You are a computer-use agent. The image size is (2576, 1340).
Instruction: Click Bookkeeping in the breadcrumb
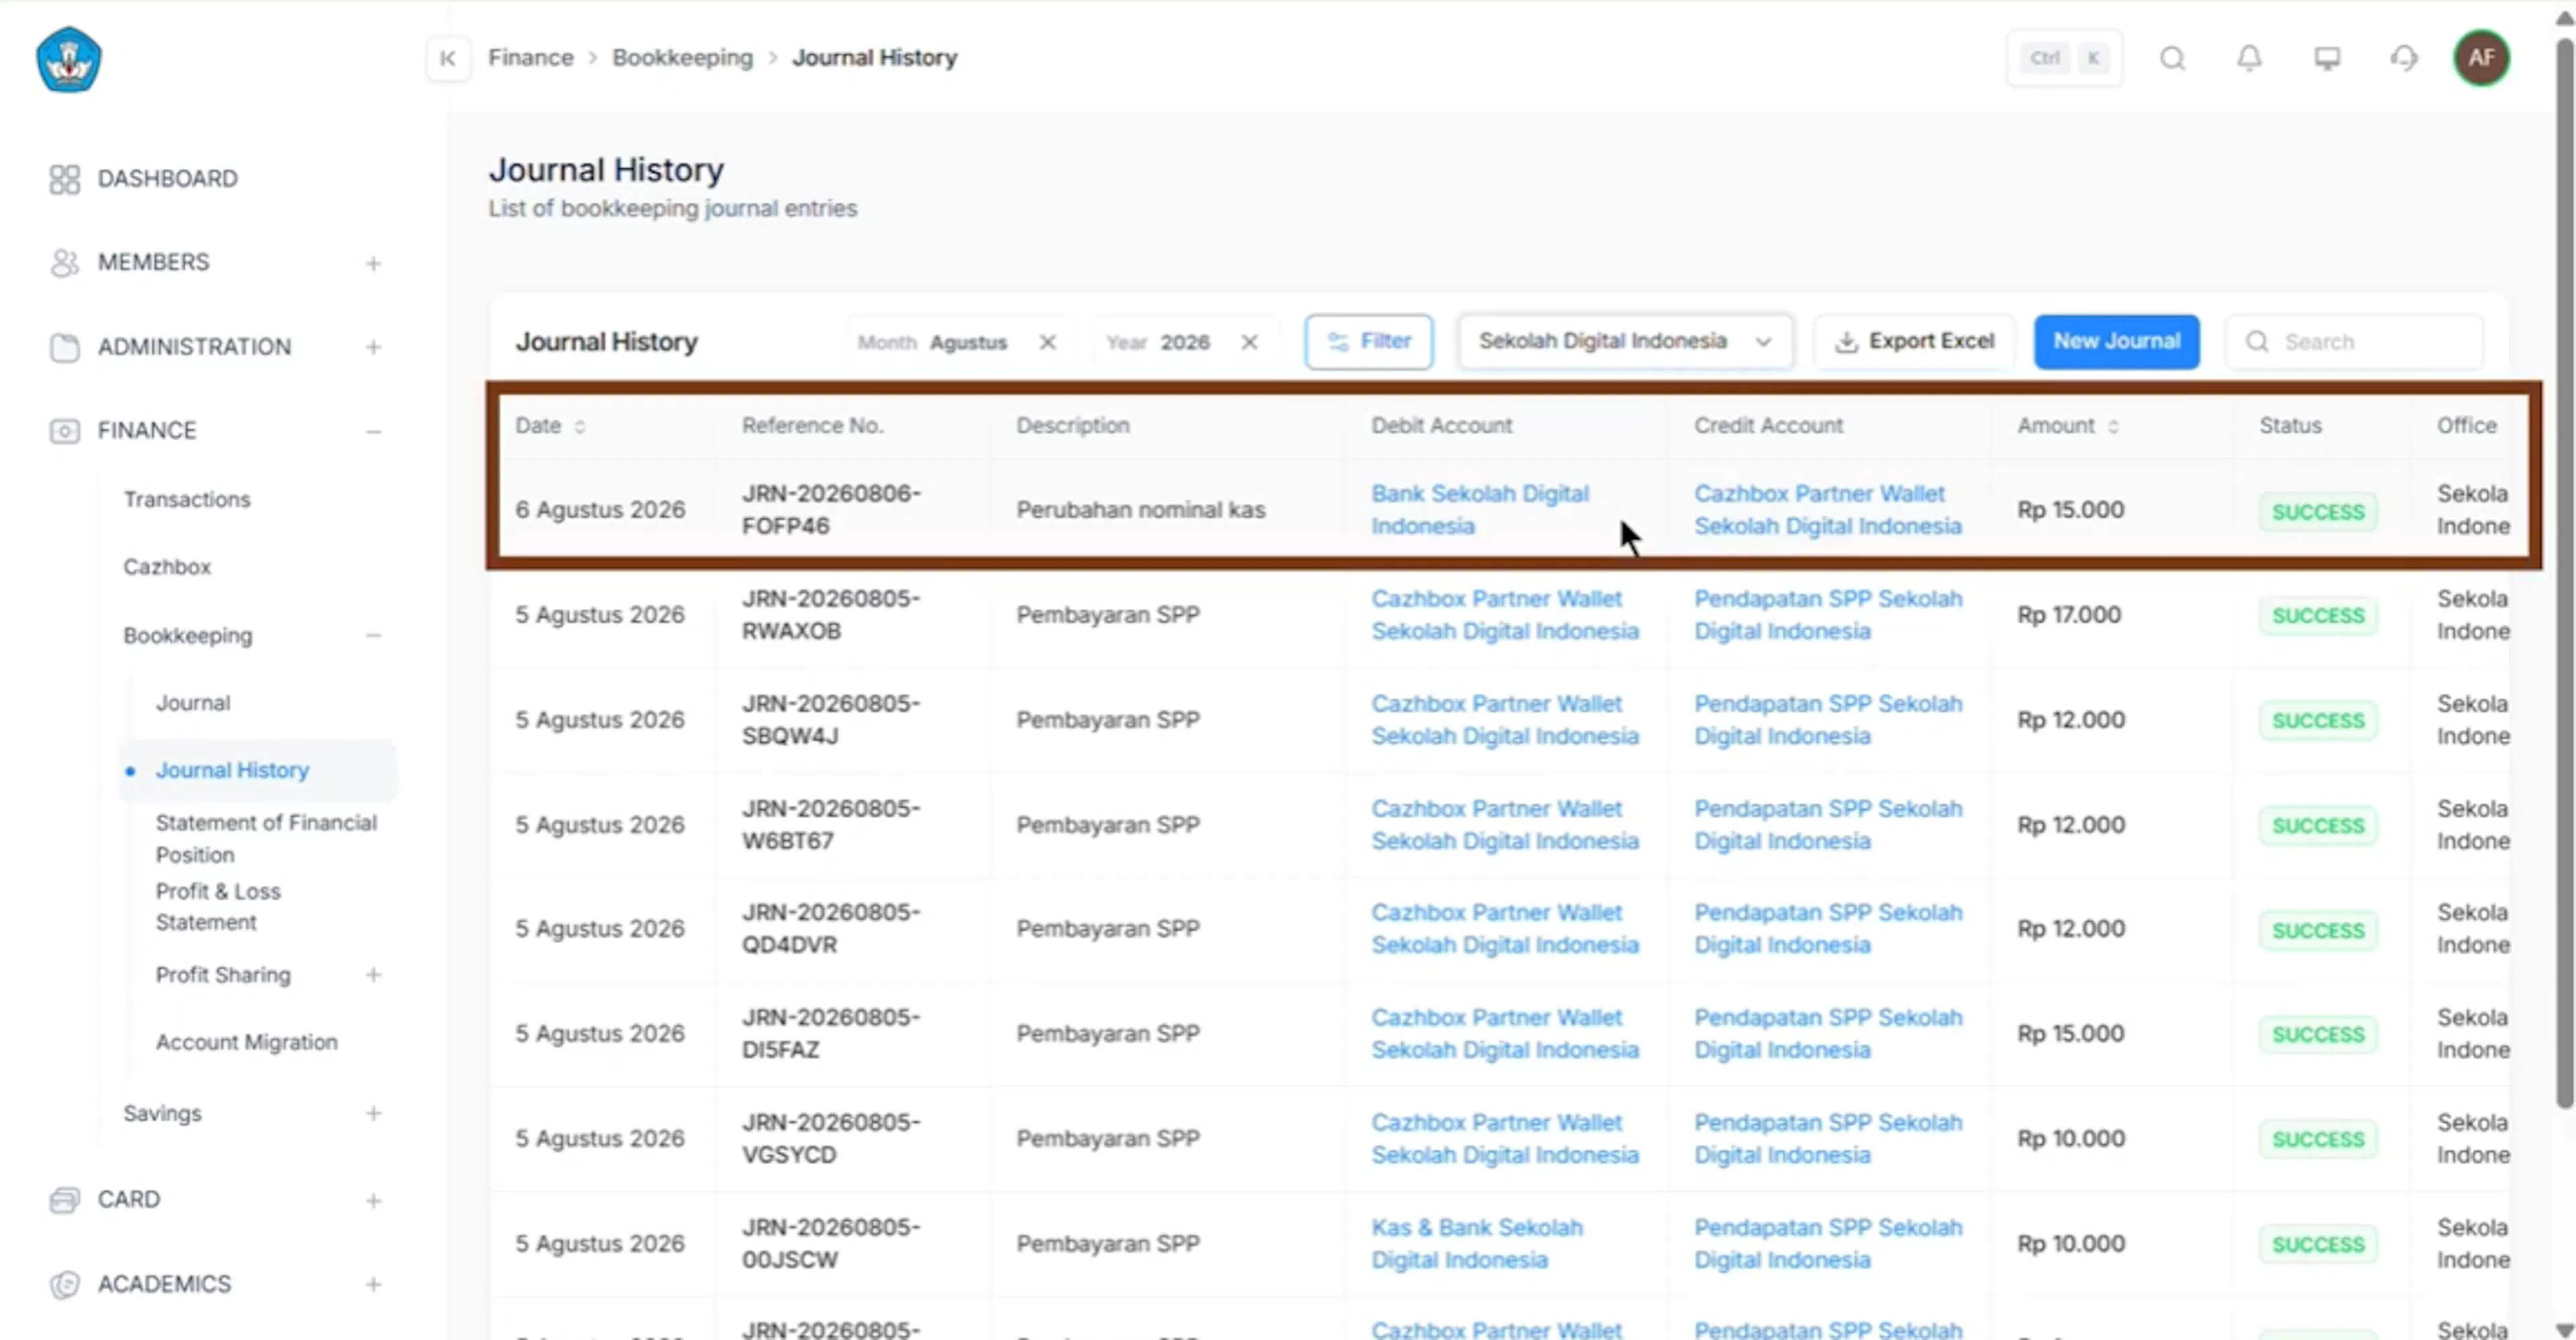tap(682, 58)
